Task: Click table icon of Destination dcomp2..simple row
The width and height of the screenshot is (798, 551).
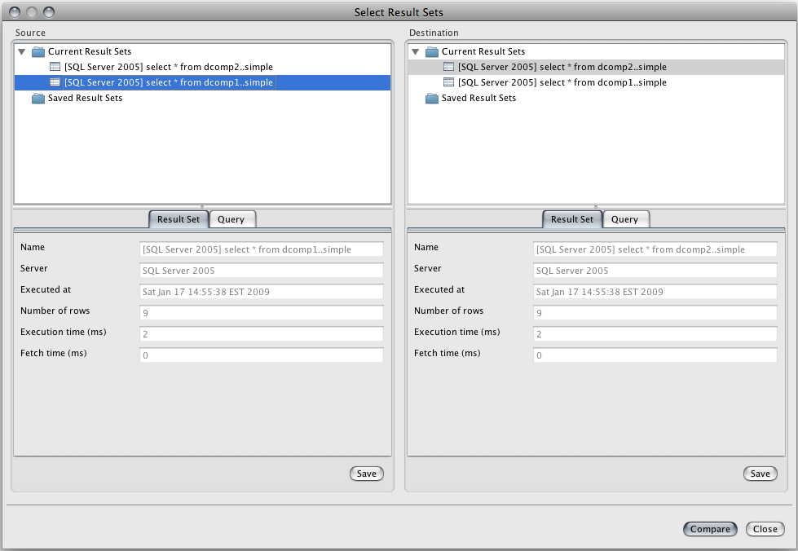Action: coord(448,67)
